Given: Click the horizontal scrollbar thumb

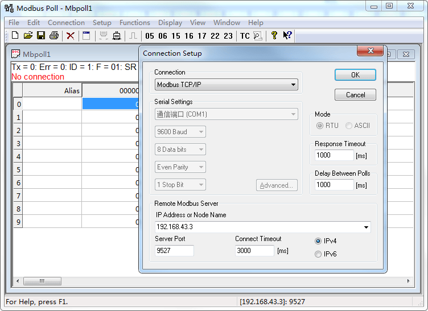Looking at the screenshot, I should [x=42, y=281].
